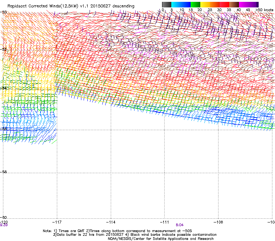Click the green 15-20 knots legend swatch
Viewport: 275px width, 241px height.
[x=195, y=4]
